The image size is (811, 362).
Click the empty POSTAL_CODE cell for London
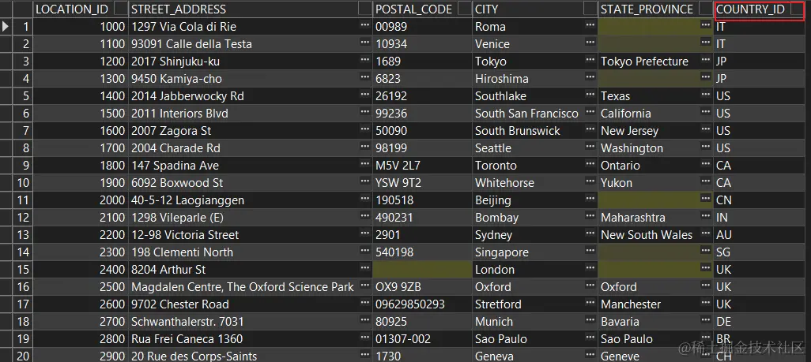pos(422,270)
